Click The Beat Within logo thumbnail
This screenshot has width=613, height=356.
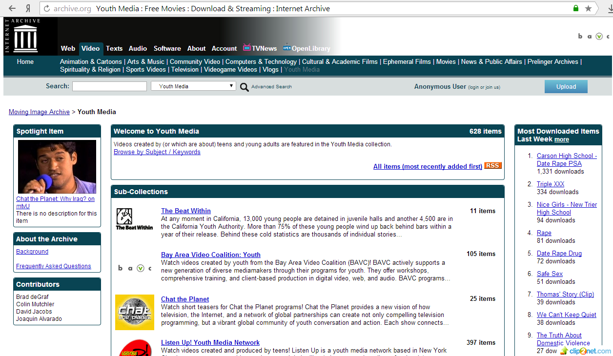[x=134, y=219]
